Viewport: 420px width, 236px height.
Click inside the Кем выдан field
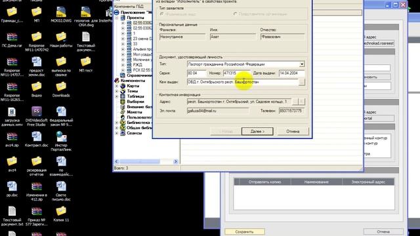coord(242,82)
